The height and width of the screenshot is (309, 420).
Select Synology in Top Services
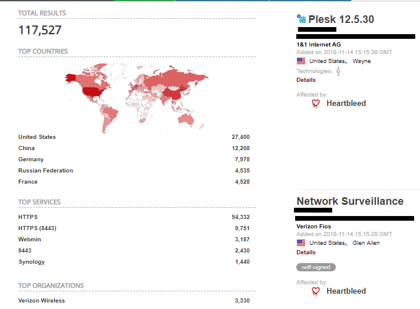coord(31,262)
